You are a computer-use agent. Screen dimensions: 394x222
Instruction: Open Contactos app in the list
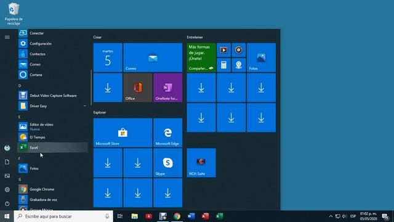pos(53,54)
